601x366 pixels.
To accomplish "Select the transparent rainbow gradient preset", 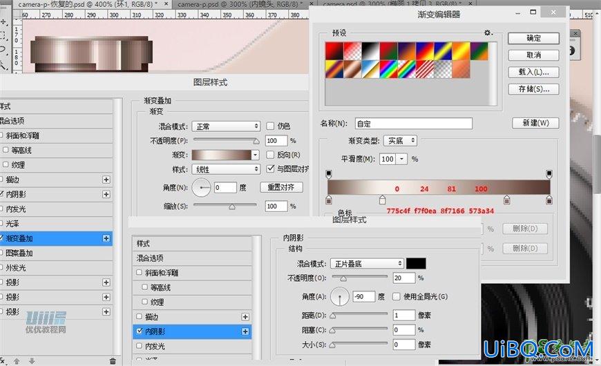I will pyautogui.click(x=406, y=69).
